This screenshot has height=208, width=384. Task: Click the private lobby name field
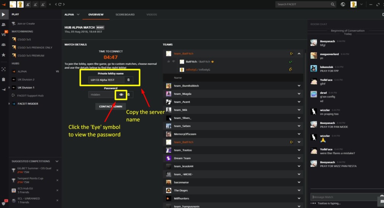(x=107, y=80)
